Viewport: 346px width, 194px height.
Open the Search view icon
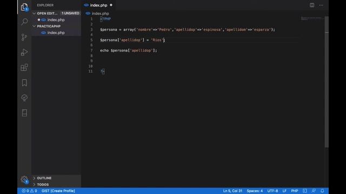(x=24, y=22)
